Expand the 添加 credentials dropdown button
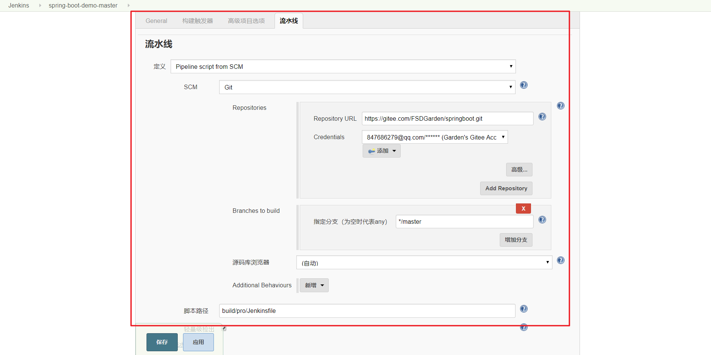Viewport: 711px width, 355px height. click(381, 151)
